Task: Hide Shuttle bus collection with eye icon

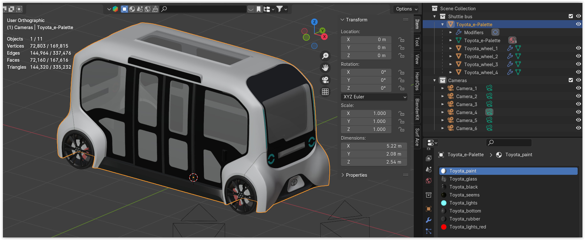Action: (579, 16)
